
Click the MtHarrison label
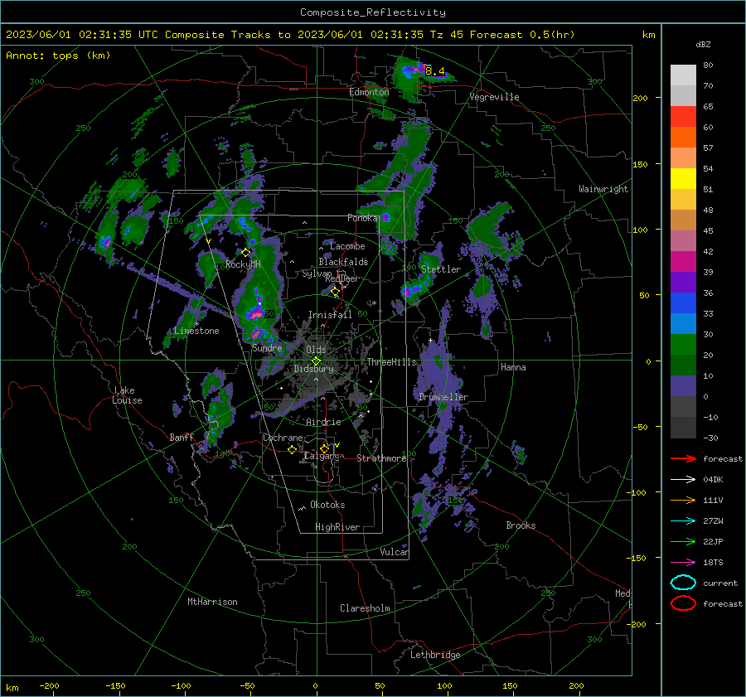pyautogui.click(x=212, y=602)
